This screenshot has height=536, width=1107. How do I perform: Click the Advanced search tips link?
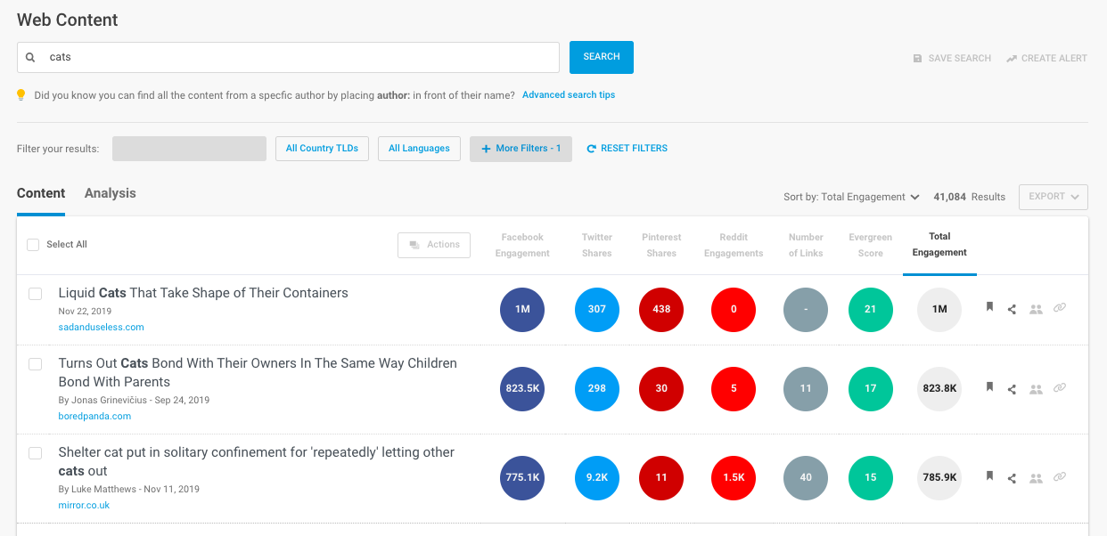(x=569, y=94)
